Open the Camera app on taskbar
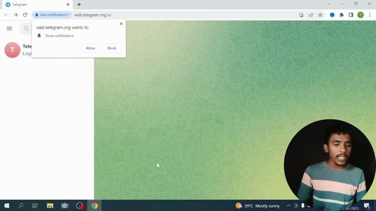The height and width of the screenshot is (211, 376). (65, 206)
